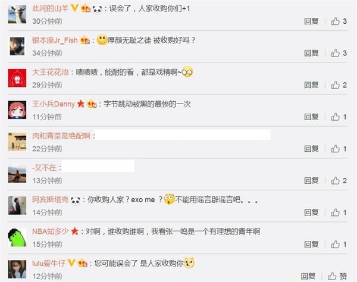
Task: Like 银本座Jr_Fish's comment with thumbs-up
Action: point(335,53)
